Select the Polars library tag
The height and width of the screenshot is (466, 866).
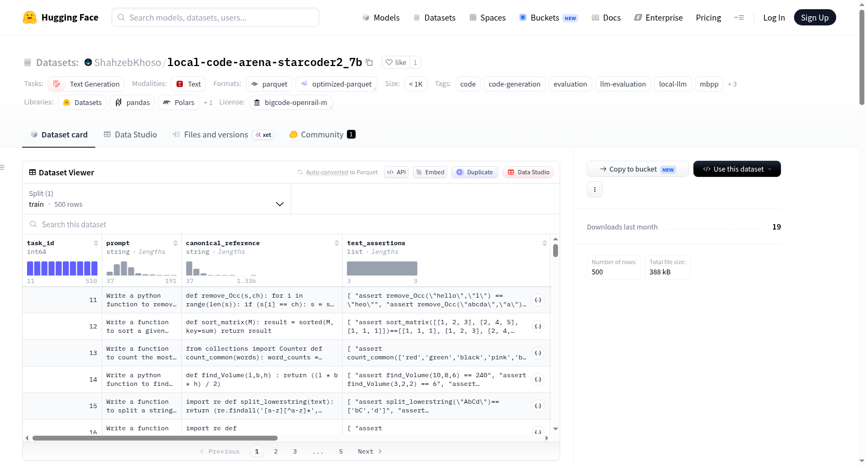coord(179,102)
